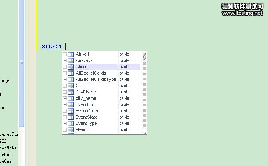This screenshot has height=166, width=268.
Task: Click the FEmail table icon
Action: [x=71, y=130]
